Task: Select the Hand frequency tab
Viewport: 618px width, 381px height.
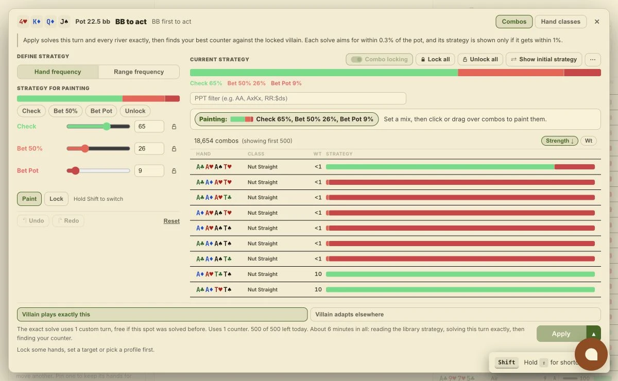Action: pyautogui.click(x=58, y=72)
